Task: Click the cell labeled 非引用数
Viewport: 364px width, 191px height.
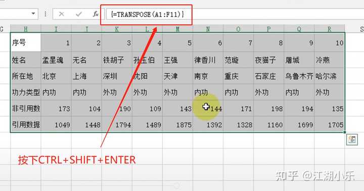Action: 26,108
